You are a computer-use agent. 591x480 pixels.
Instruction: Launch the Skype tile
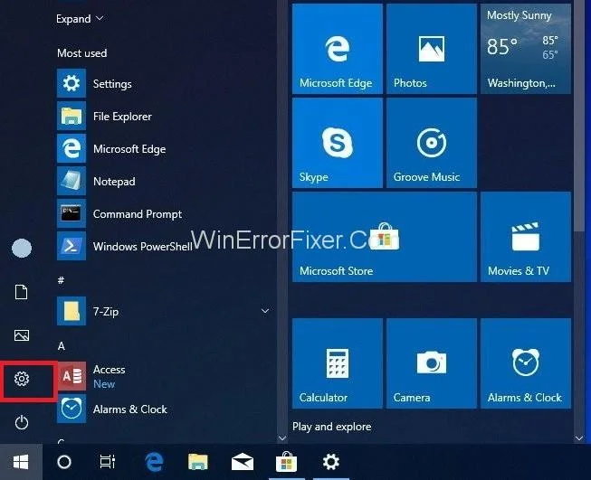pyautogui.click(x=338, y=143)
